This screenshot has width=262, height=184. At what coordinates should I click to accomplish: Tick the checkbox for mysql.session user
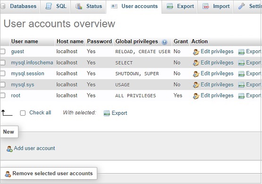3,73
